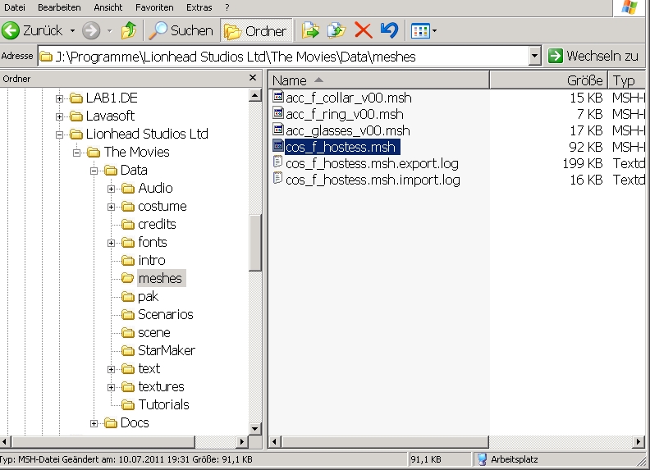Go up one folder level
The width and height of the screenshot is (650, 470).
pos(129,31)
